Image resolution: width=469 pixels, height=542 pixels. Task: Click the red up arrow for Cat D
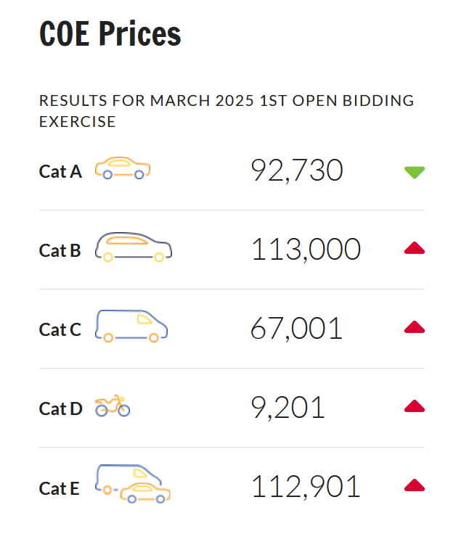pos(415,406)
